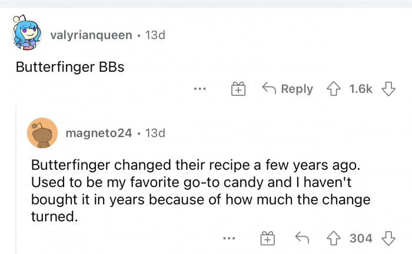Give award to valyrianqueen's comment

[238, 89]
